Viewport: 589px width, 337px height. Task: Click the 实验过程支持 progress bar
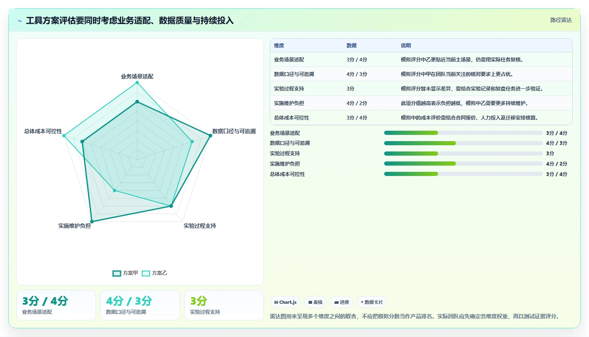[463, 154]
